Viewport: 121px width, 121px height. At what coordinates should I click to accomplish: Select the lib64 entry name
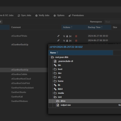coord(60,89)
